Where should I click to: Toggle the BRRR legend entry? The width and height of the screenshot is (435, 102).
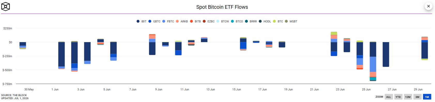251,21
